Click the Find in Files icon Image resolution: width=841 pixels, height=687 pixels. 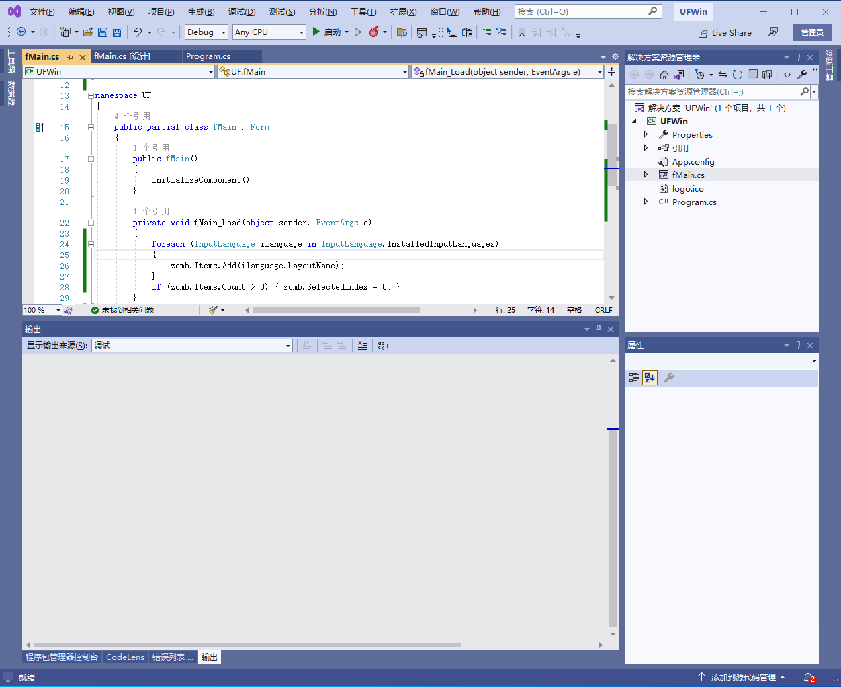click(x=402, y=32)
